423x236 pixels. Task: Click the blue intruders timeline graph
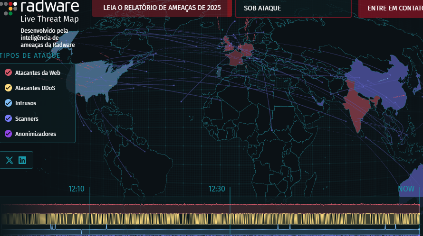pyautogui.click(x=211, y=229)
